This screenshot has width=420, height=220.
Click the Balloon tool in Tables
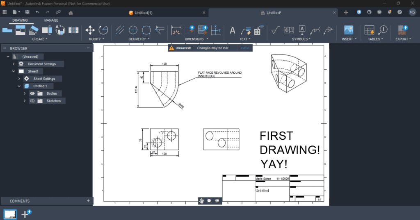pos(383,30)
